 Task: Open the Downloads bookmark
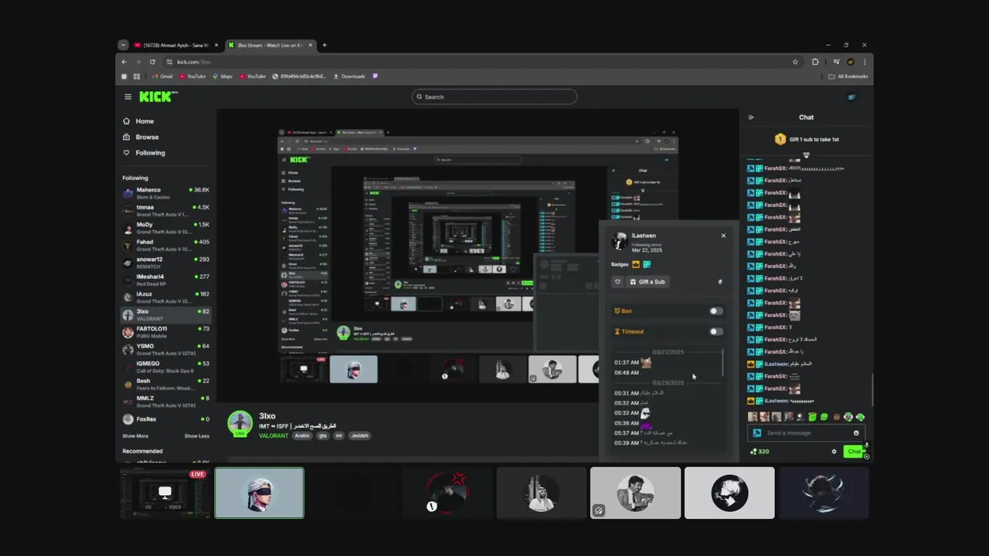point(348,76)
